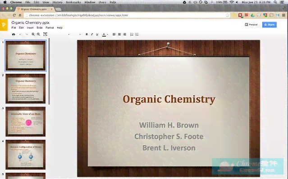
Task: Click the left align icon
Action: 114,34
